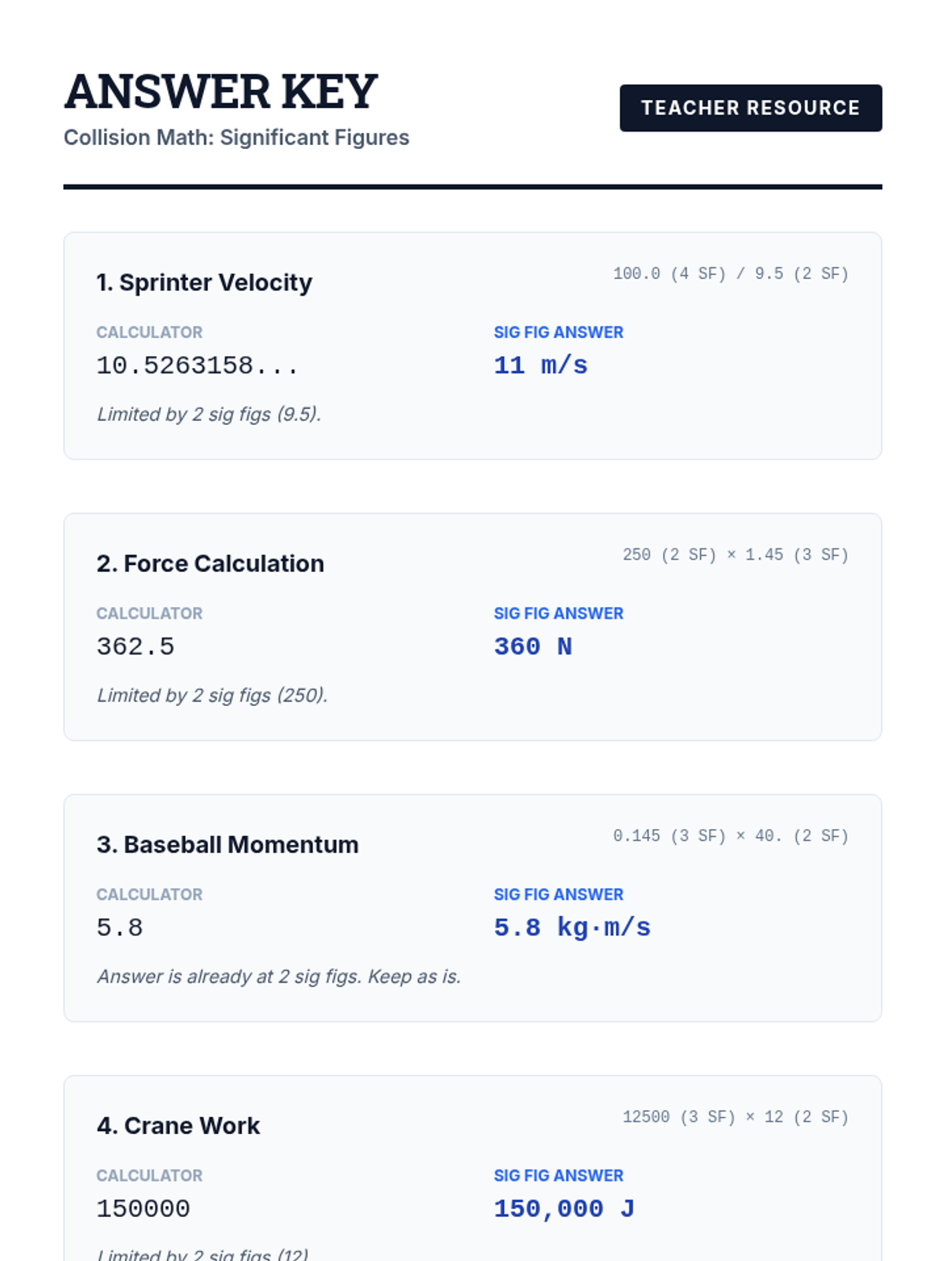Image resolution: width=945 pixels, height=1261 pixels.
Task: Click the 0.145 × 40. formula text
Action: pyautogui.click(x=731, y=836)
